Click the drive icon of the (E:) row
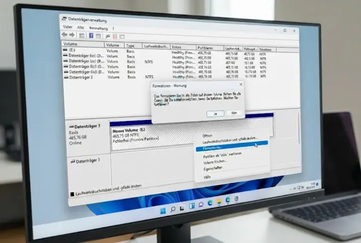The height and width of the screenshot is (243, 361). coord(65,50)
